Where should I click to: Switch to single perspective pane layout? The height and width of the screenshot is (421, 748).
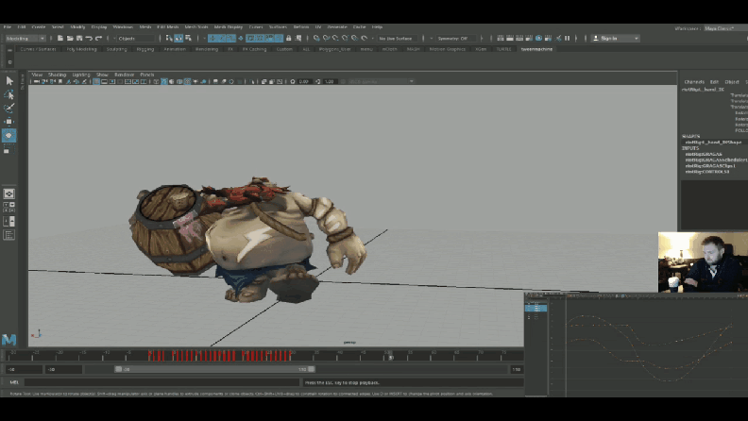click(x=9, y=194)
